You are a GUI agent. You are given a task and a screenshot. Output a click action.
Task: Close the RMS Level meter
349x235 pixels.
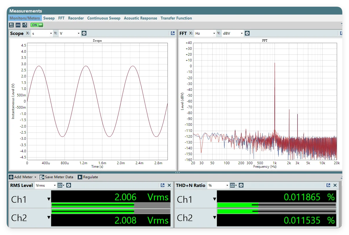169,185
